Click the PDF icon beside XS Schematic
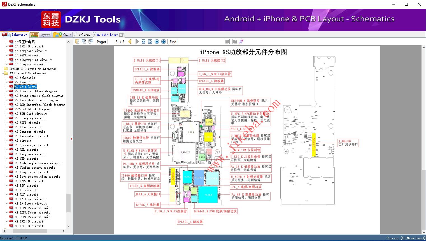426x241 pixels. (x=11, y=78)
